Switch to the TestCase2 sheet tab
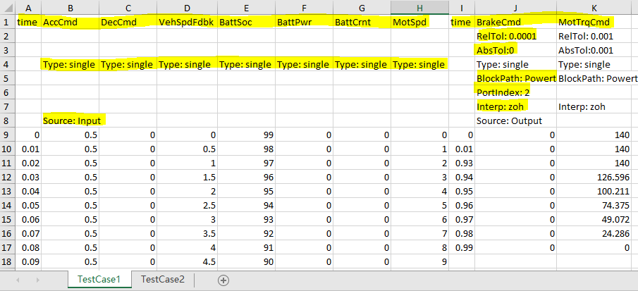 click(x=163, y=279)
